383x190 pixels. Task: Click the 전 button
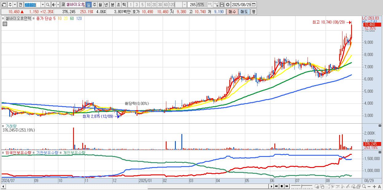pos(20,5)
